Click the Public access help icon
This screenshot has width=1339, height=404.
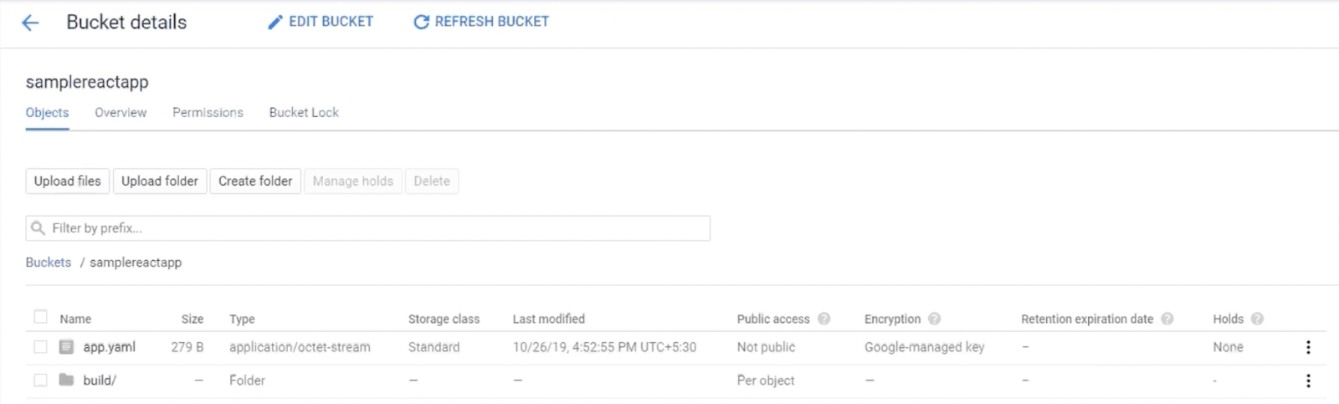(823, 319)
